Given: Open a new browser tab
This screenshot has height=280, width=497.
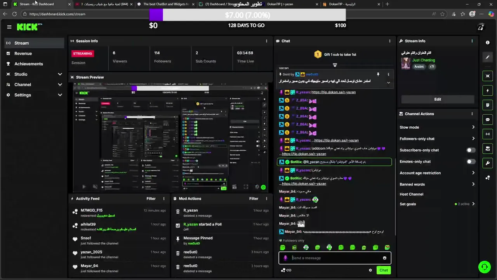Looking at the screenshot, I should (387, 4).
